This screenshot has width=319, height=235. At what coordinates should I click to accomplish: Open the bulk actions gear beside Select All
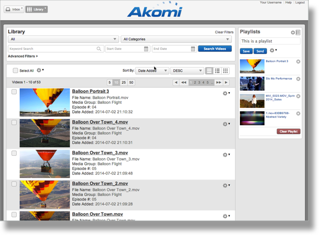coord(40,71)
